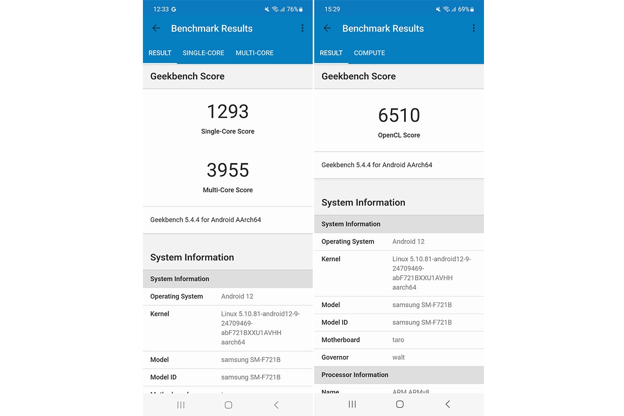Screen dimensions: 624x416
Task: Tap Model value samsung SM-F721B on left
Action: coord(251,360)
